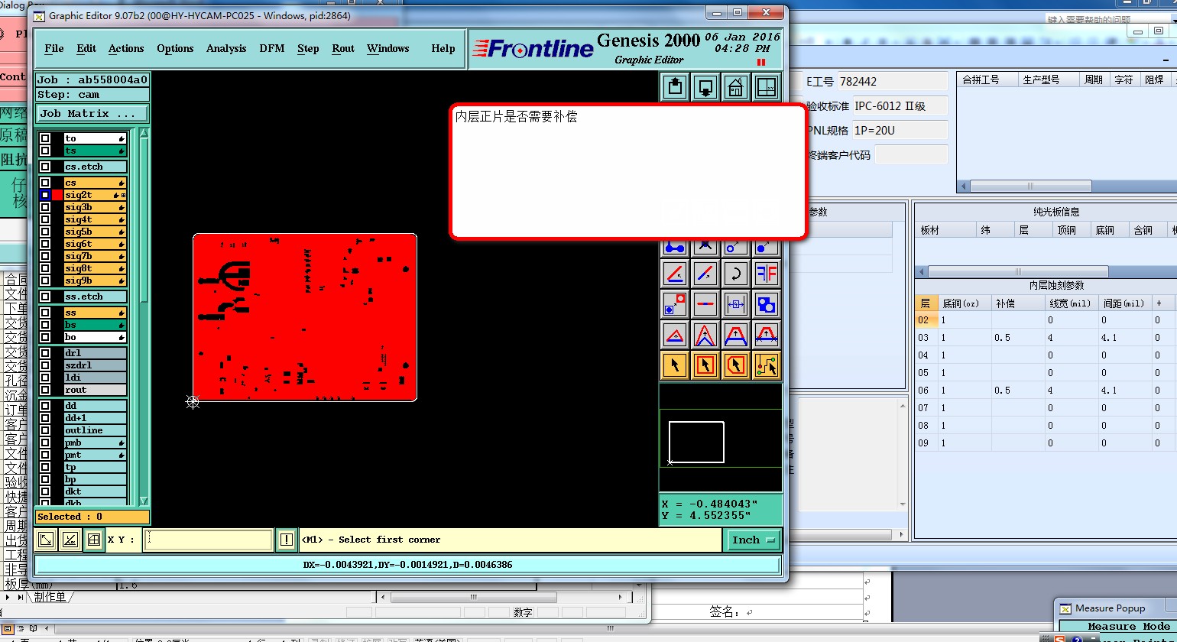
Task: Select the 'outline' layer name
Action: 95,430
